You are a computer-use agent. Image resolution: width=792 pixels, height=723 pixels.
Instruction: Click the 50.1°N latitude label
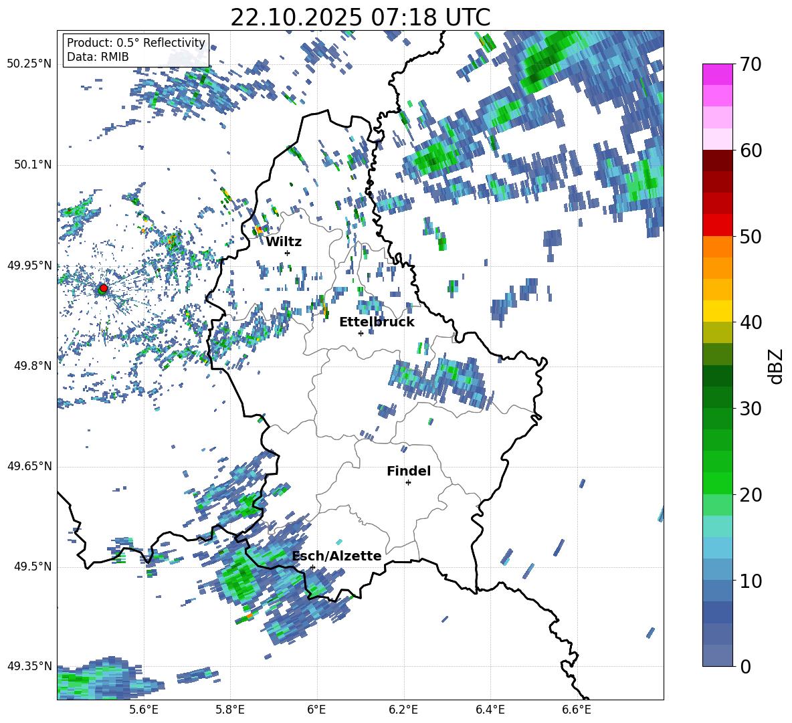(32, 165)
